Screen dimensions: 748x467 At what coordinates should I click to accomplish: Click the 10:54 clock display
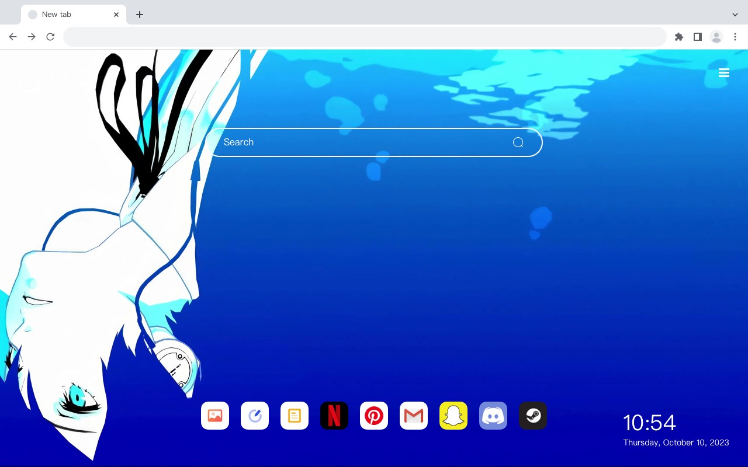(649, 423)
